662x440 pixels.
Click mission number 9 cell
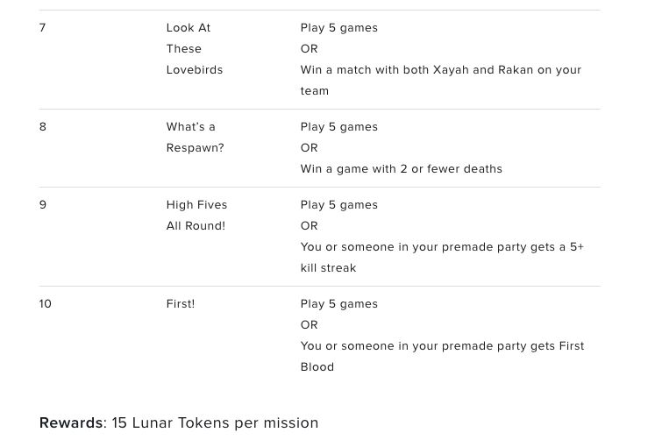tap(43, 205)
